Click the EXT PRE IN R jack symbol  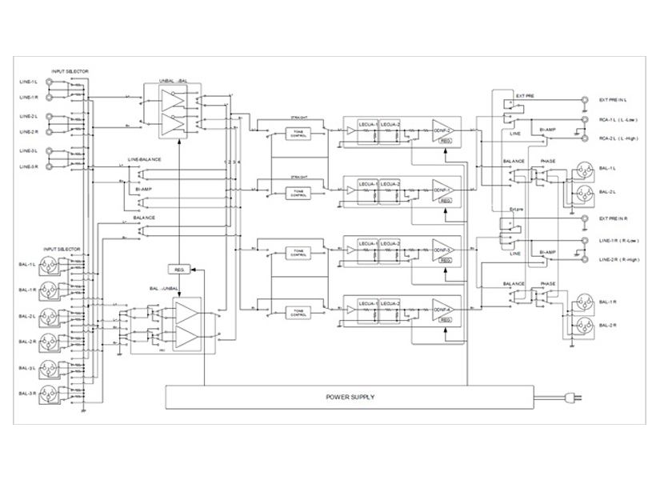coord(585,219)
